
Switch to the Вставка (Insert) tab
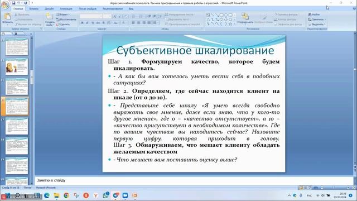[x=33, y=9]
